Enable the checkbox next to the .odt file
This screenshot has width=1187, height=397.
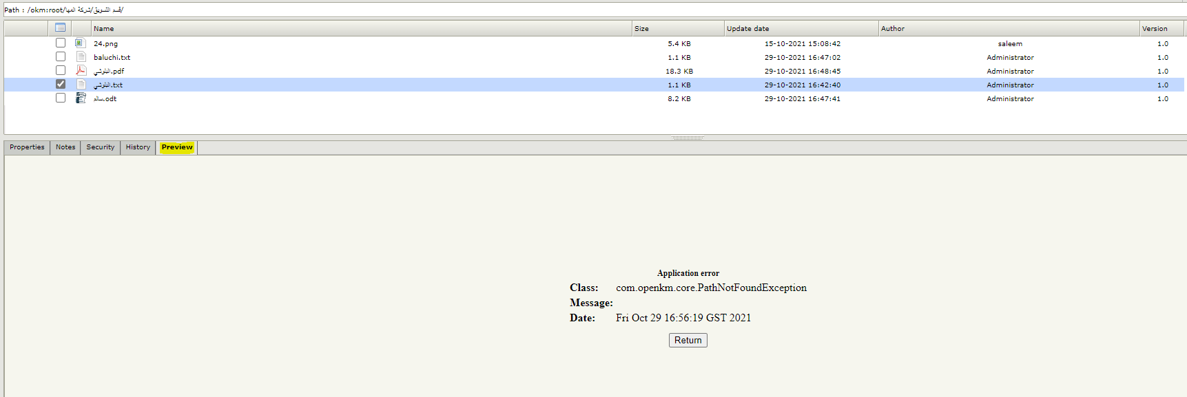tap(61, 98)
